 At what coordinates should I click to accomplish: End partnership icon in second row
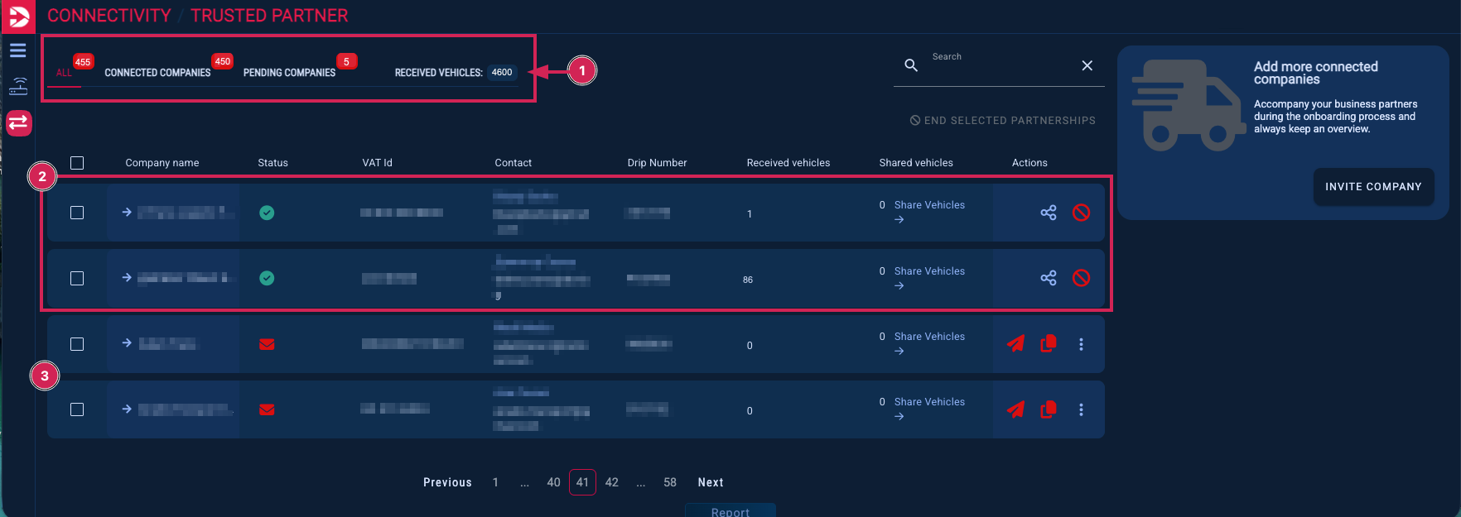[x=1081, y=278]
